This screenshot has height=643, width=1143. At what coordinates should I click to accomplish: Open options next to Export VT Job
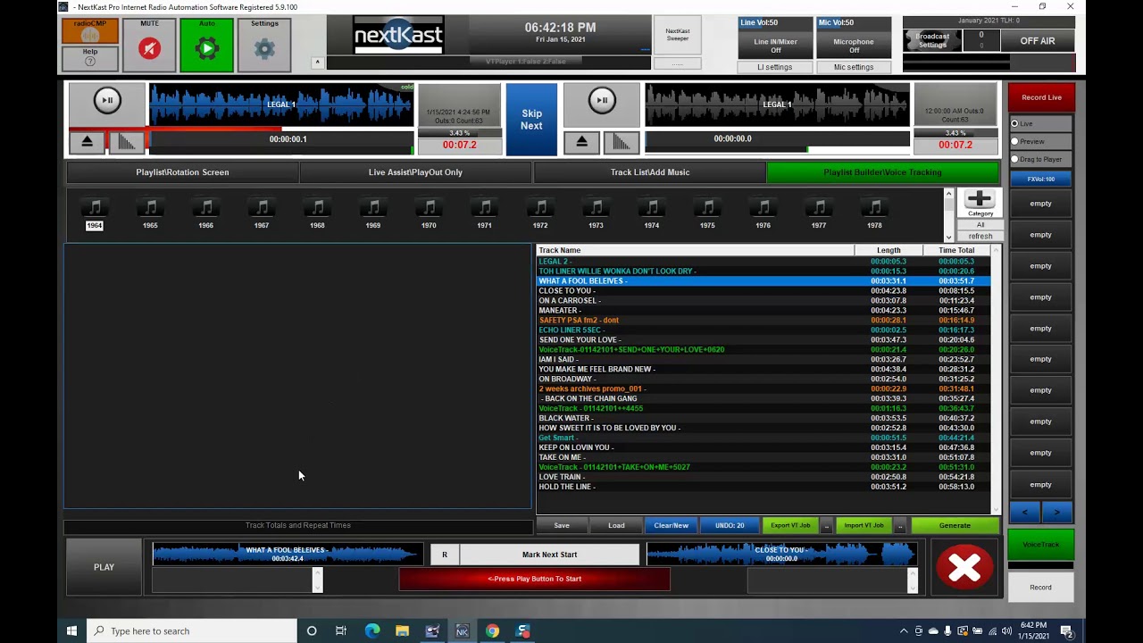[x=826, y=525]
